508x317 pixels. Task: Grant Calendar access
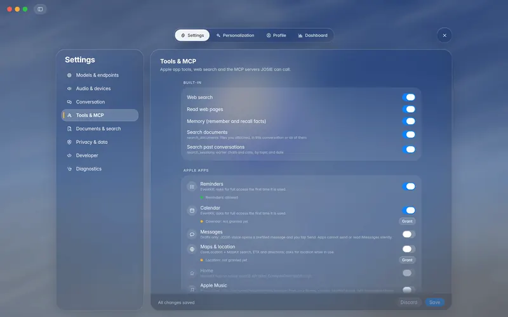[407, 221]
